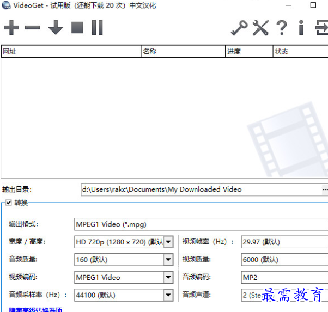Image resolution: width=328 pixels, height=312 pixels.
Task: Show about info with the i icon
Action: click(x=301, y=28)
